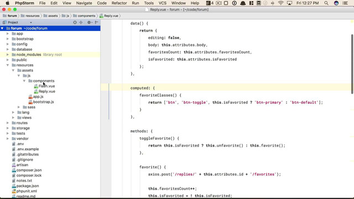Image resolution: width=354 pixels, height=199 pixels.
Task: Select the artisan file
Action: tap(22, 165)
